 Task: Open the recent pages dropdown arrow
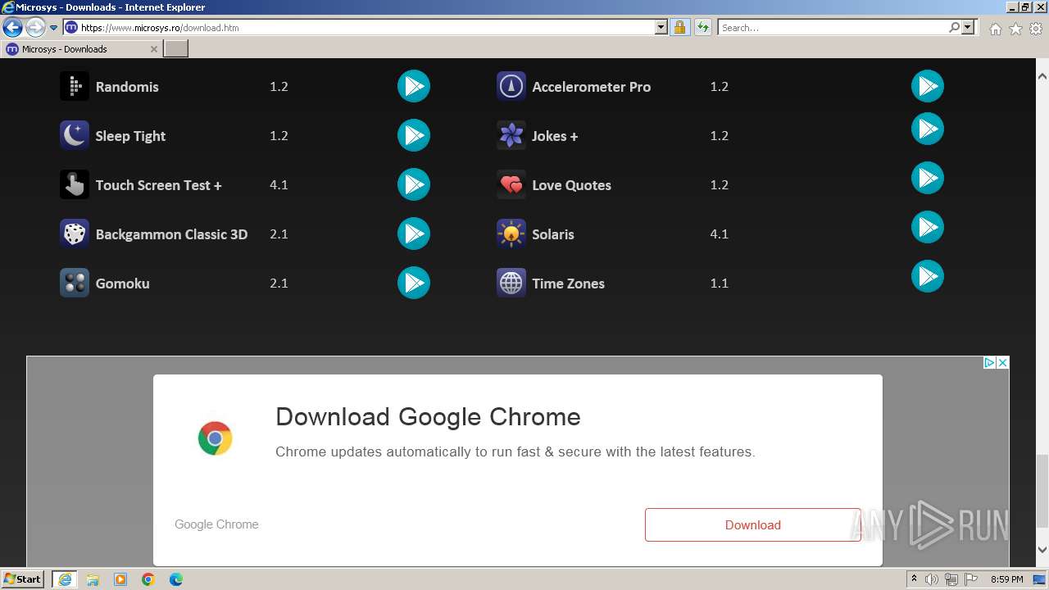(54, 27)
